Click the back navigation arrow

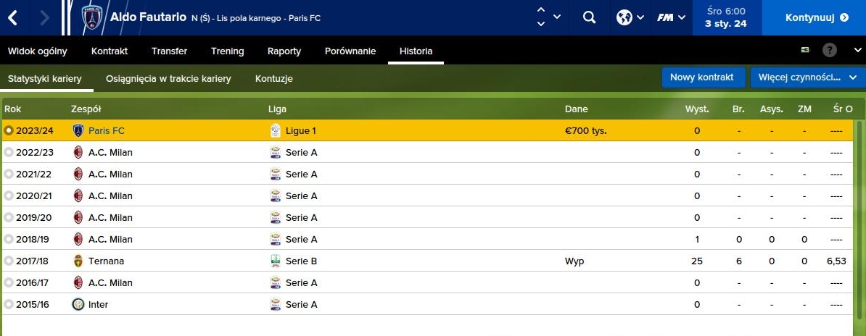[x=13, y=17]
